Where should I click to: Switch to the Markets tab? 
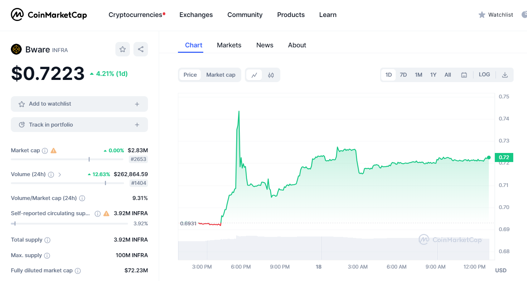click(x=229, y=45)
